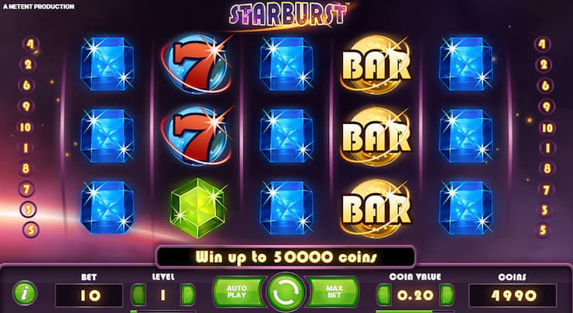This screenshot has height=313, width=573.
Task: Increase the bet level with right arrow
Action: click(188, 294)
